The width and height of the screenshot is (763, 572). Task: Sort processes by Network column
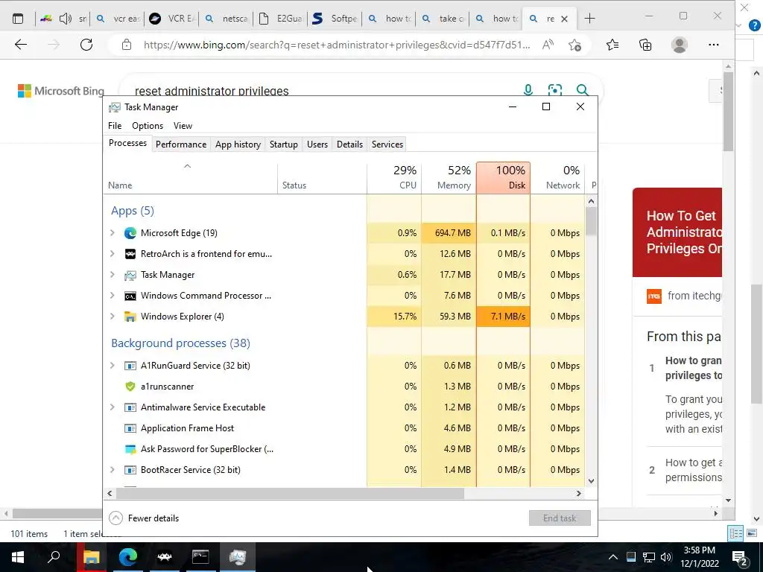coord(557,177)
